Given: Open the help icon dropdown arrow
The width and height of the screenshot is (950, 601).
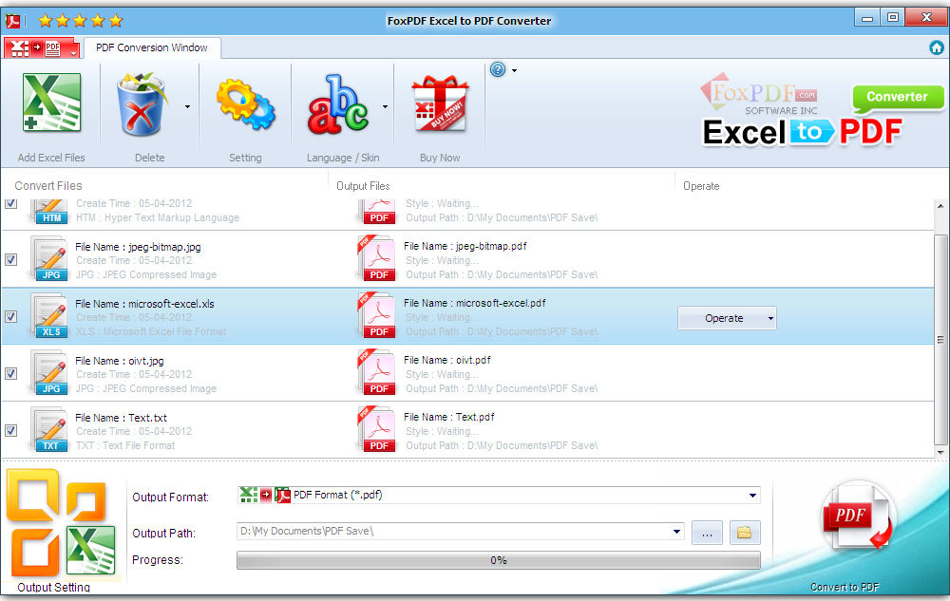Looking at the screenshot, I should [x=514, y=70].
